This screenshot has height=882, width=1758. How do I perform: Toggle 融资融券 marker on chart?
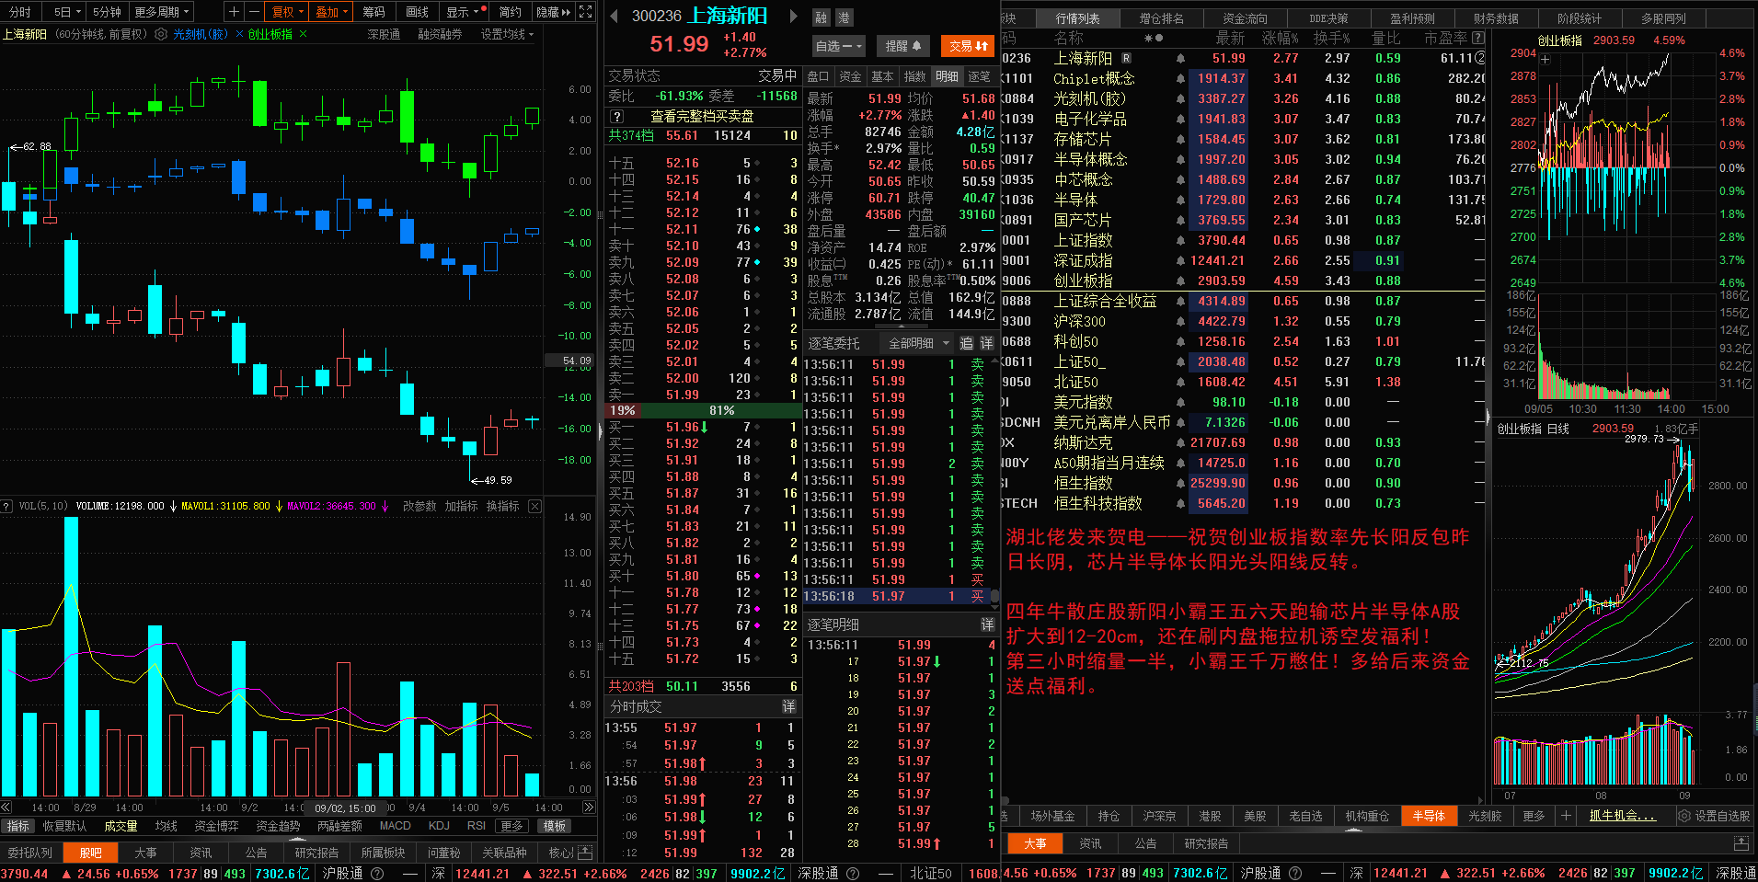click(x=440, y=34)
